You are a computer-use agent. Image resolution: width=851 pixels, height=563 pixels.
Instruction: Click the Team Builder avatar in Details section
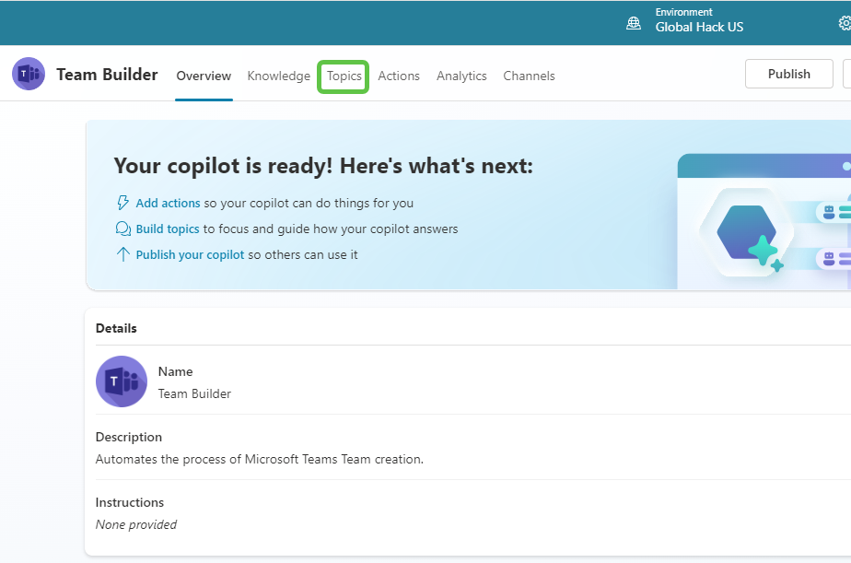tap(121, 381)
